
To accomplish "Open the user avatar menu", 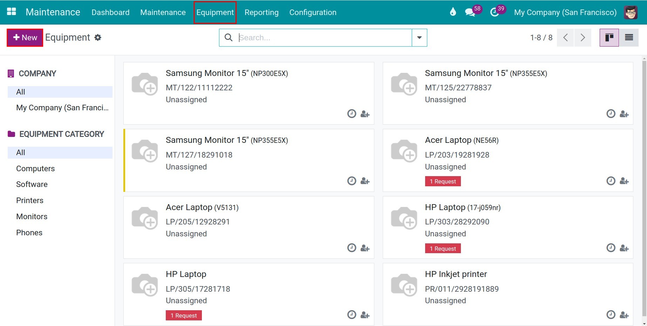I will tap(631, 12).
